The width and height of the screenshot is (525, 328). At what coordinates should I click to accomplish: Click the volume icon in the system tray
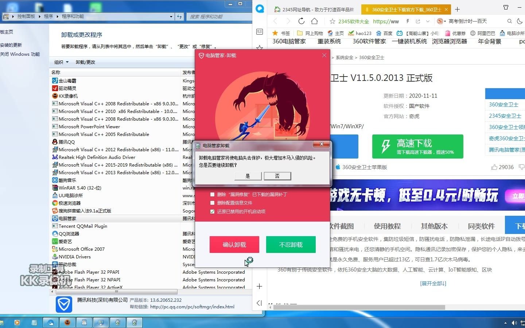tap(514, 323)
